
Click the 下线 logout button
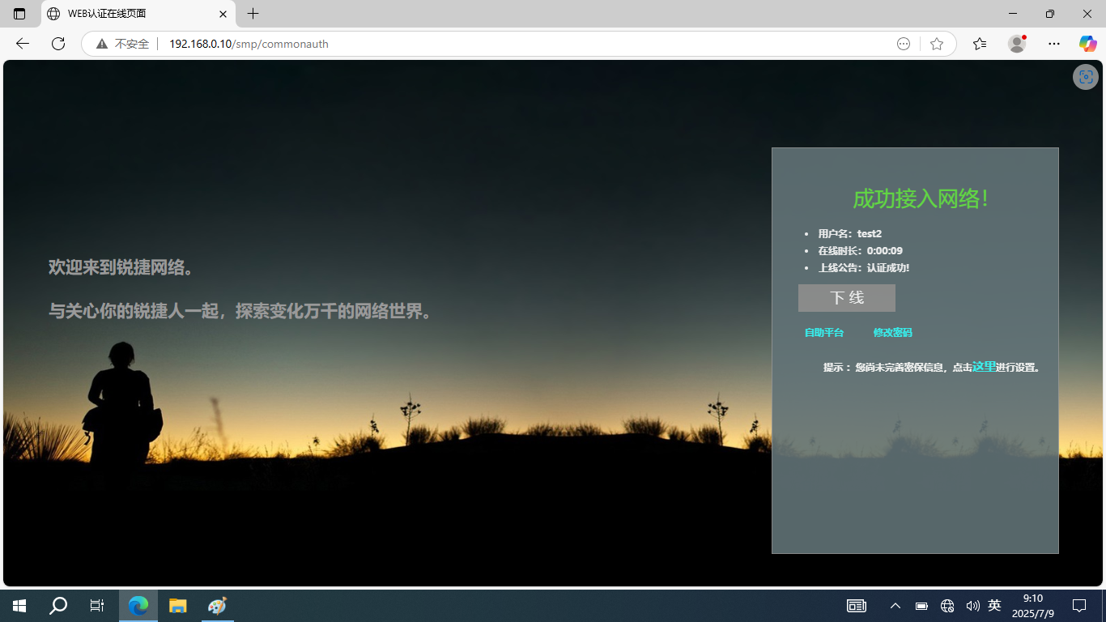pyautogui.click(x=846, y=298)
